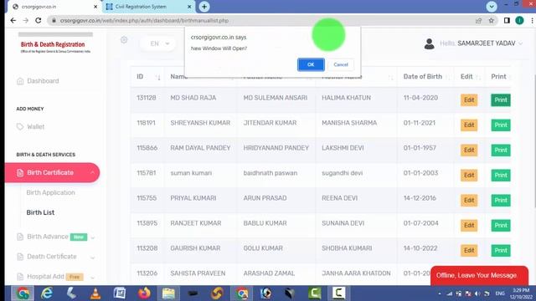Edit the RAM DAYAL PANDEY record
Viewport: 536px width, 301px height.
click(469, 150)
